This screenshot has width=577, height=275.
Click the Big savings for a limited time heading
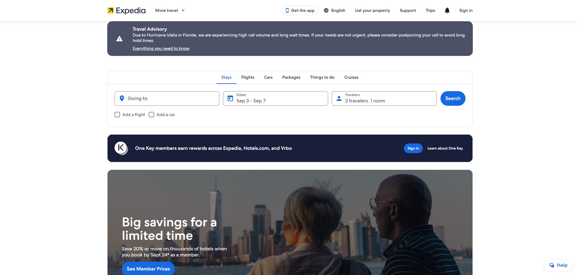[x=169, y=229]
